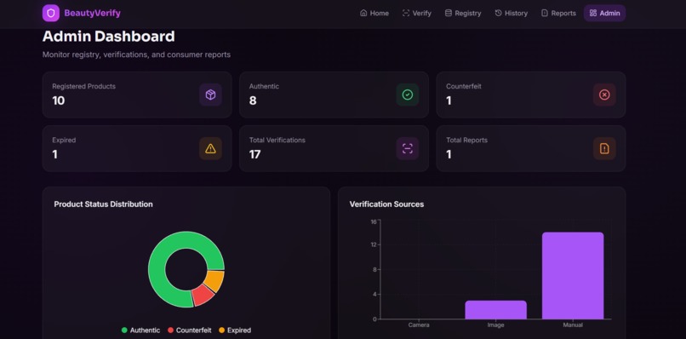This screenshot has width=686, height=339.
Task: Click the orange Expired legend dot
Action: (222, 330)
